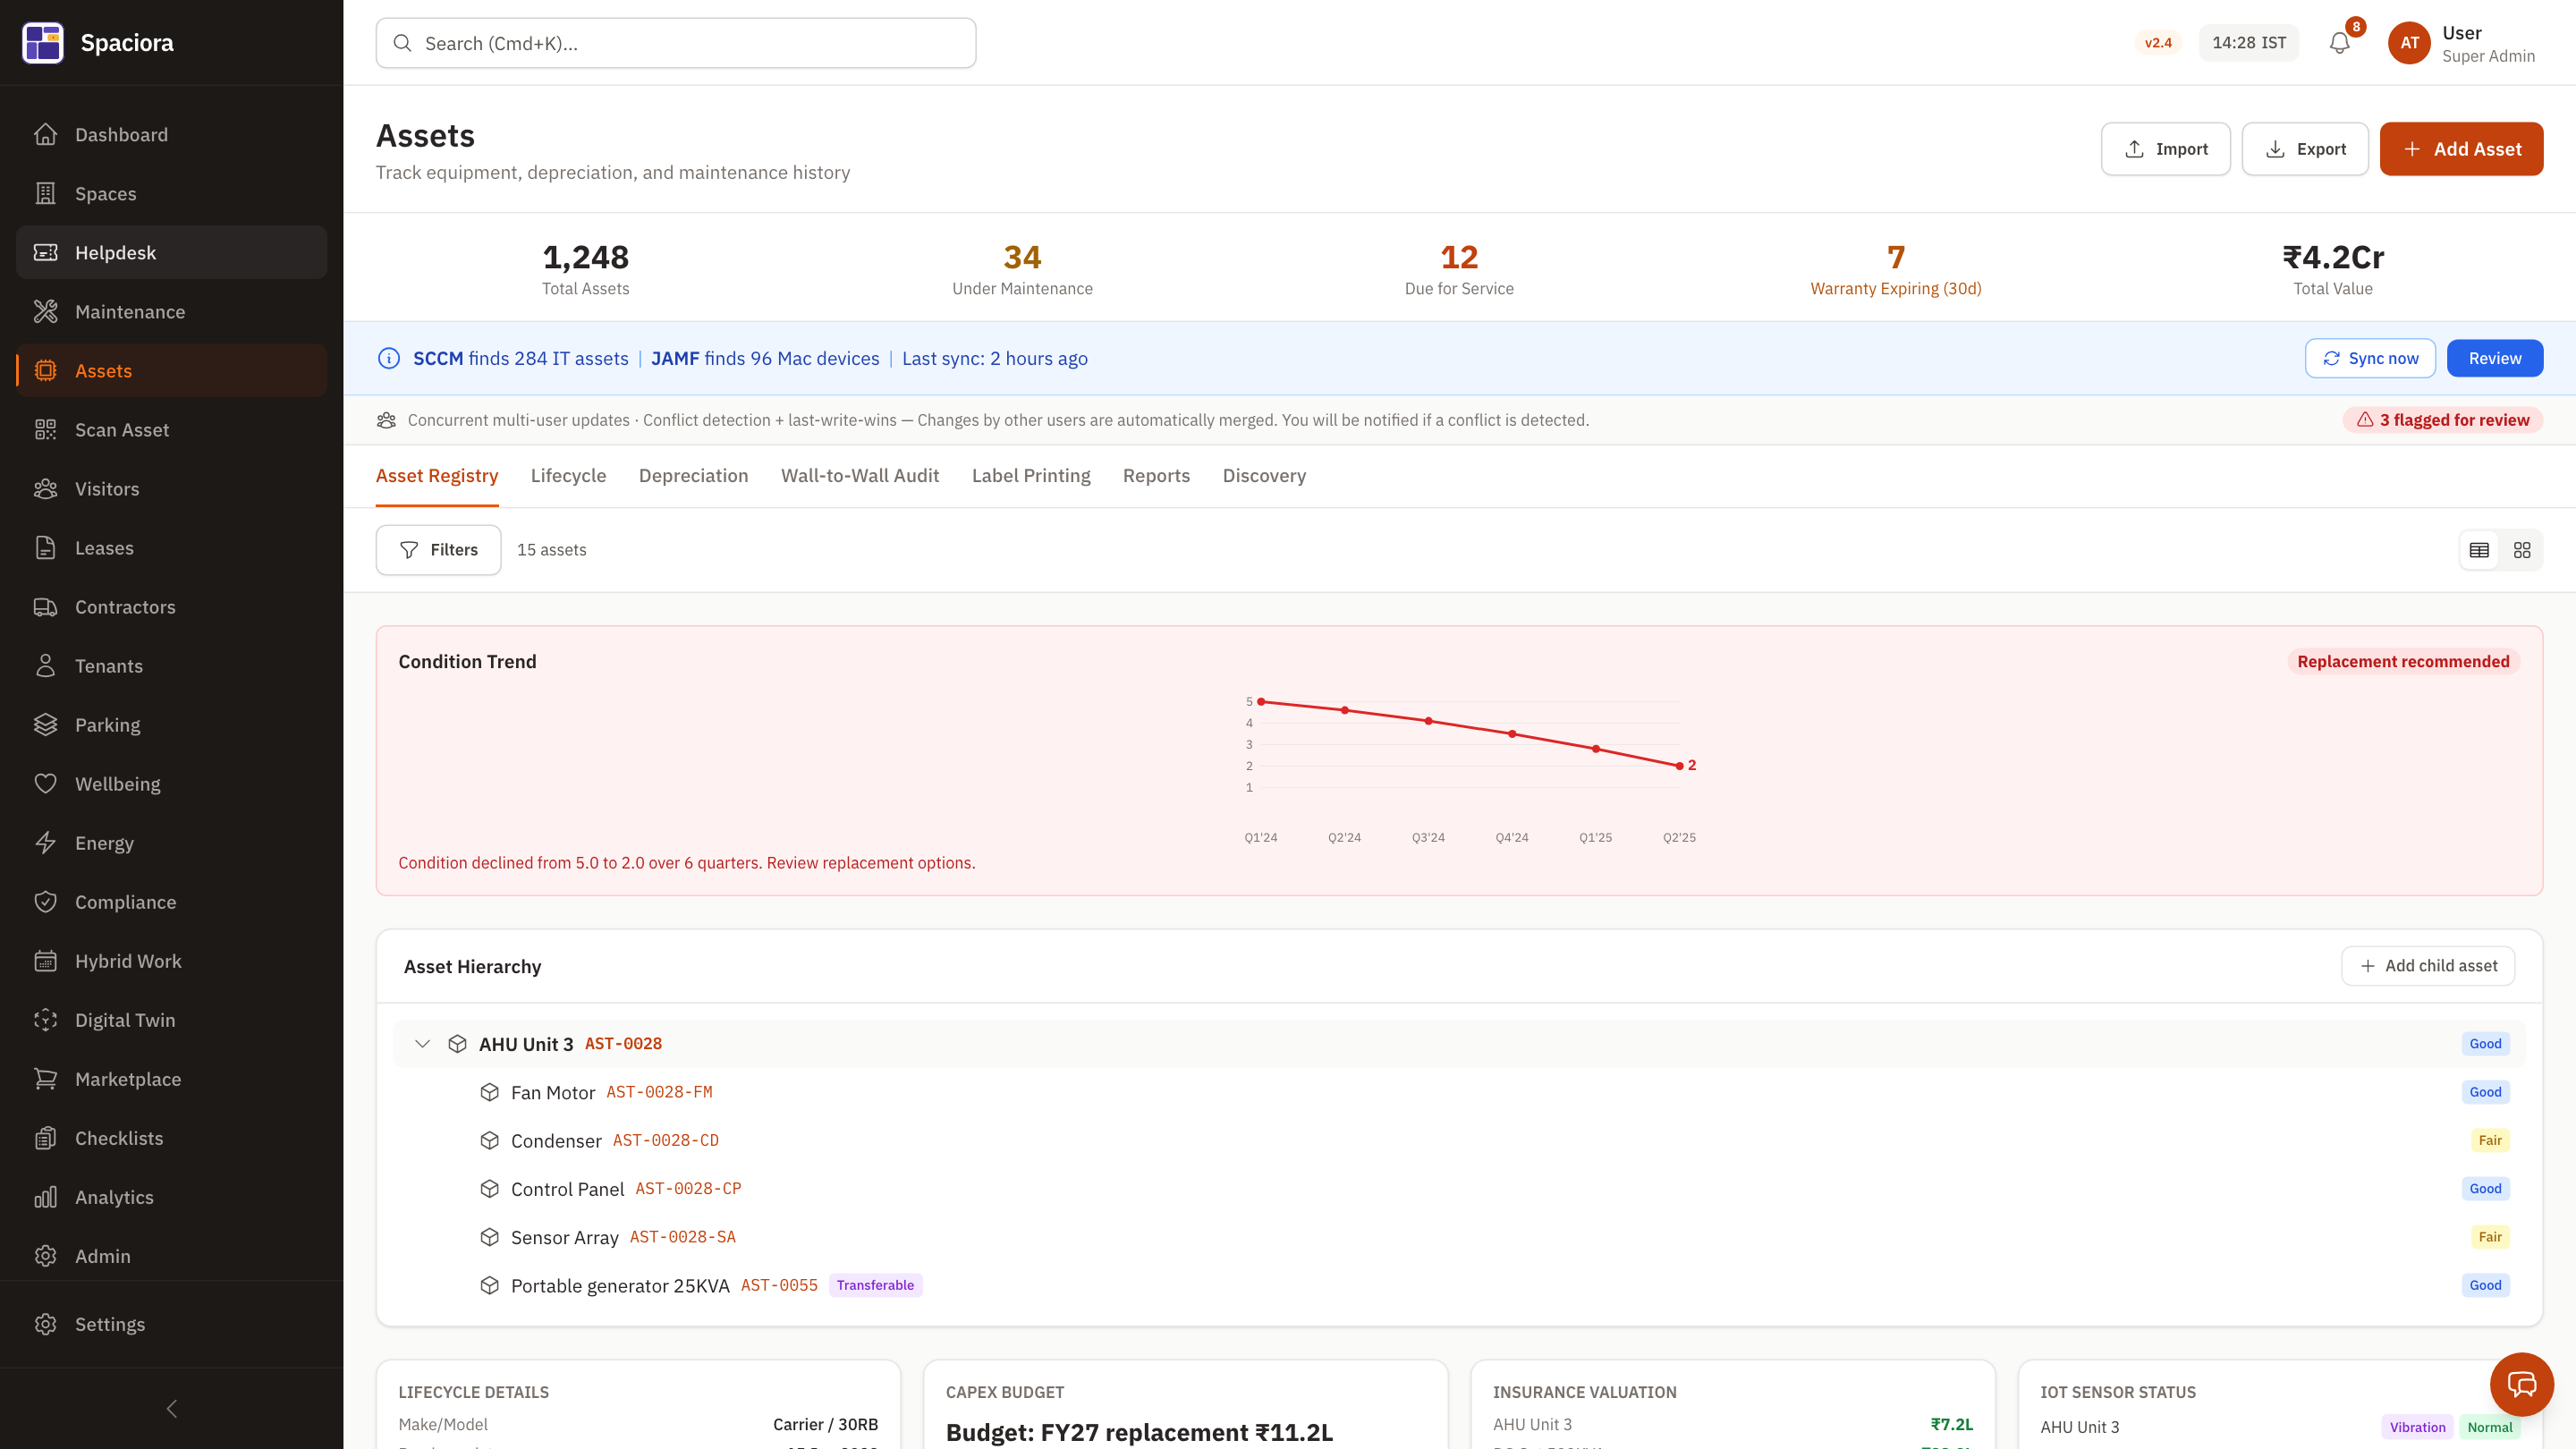Select the Wall-to-Wall Audit tab
Viewport: 2576px width, 1449px height.
pyautogui.click(x=859, y=475)
